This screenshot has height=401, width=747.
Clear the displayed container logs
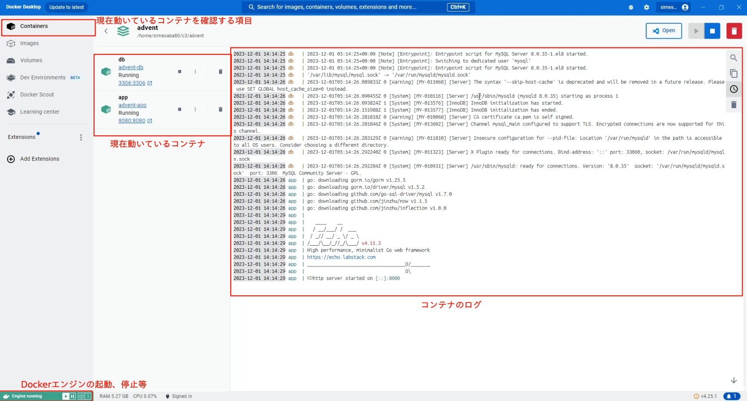pos(734,105)
